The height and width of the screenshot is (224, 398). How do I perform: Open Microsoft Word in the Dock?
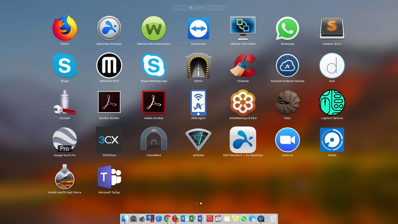click(x=201, y=219)
